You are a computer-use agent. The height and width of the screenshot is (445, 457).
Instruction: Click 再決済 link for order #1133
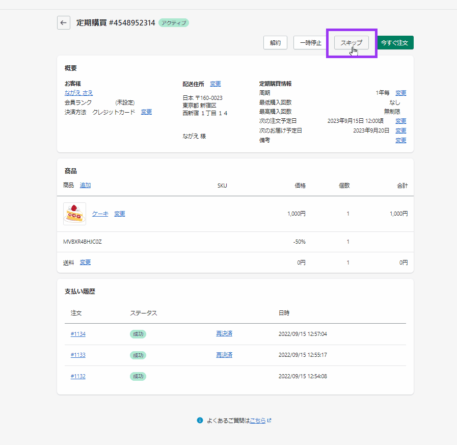pyautogui.click(x=224, y=355)
